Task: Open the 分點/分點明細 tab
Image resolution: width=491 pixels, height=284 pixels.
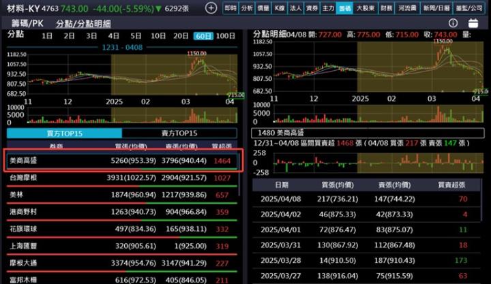Action: (83, 23)
